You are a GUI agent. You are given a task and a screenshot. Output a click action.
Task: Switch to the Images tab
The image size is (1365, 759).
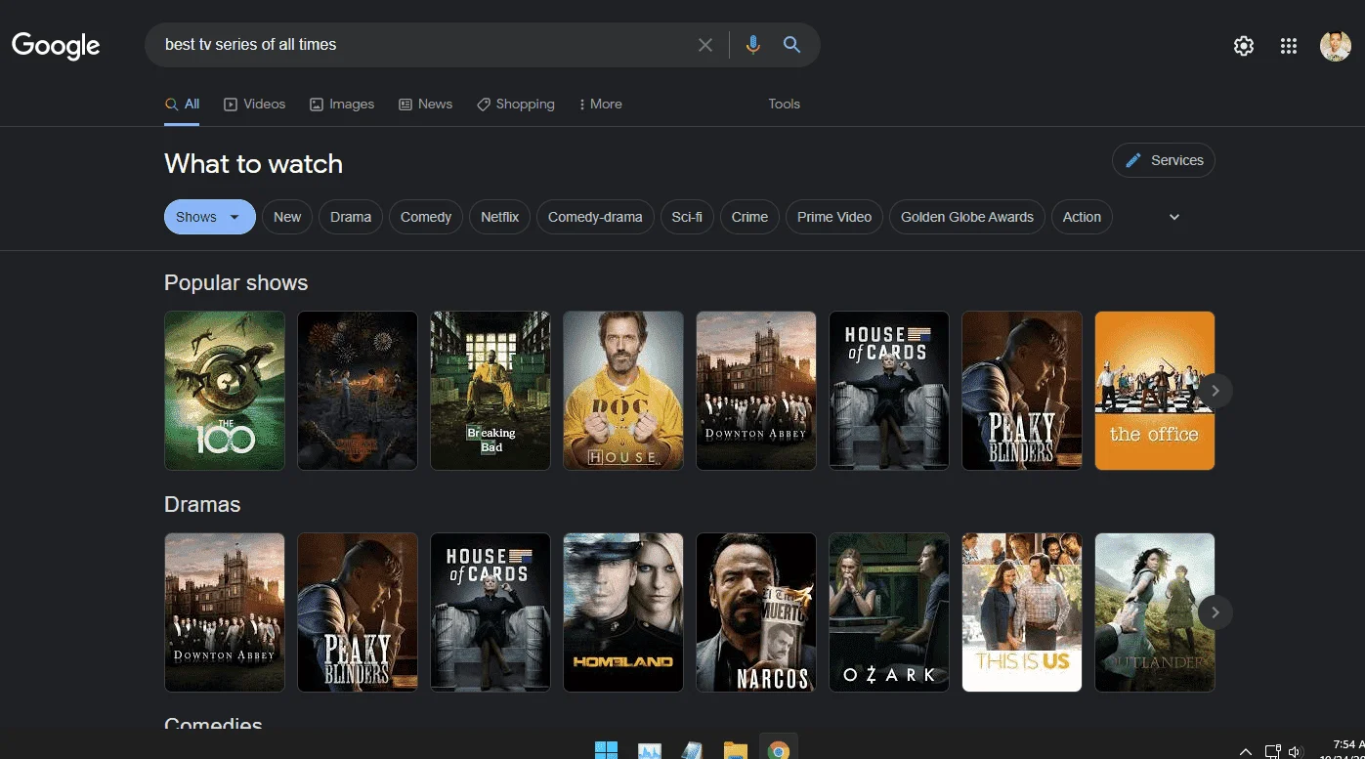point(342,105)
